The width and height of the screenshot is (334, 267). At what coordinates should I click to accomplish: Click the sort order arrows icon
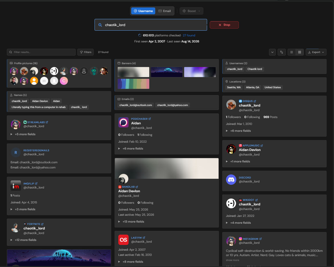point(282,52)
